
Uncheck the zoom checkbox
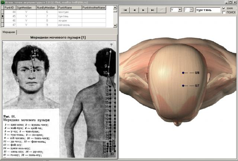click(x=223, y=8)
